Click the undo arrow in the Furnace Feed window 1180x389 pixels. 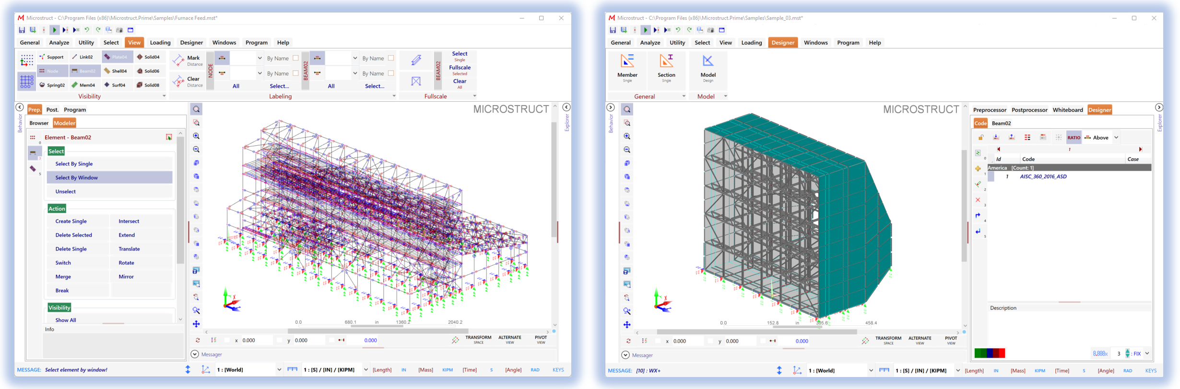(x=87, y=30)
